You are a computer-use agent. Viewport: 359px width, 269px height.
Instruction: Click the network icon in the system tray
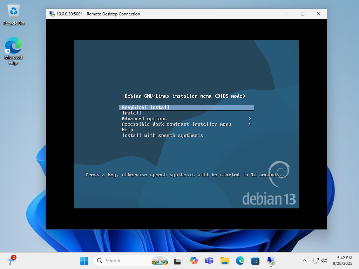[315, 261]
